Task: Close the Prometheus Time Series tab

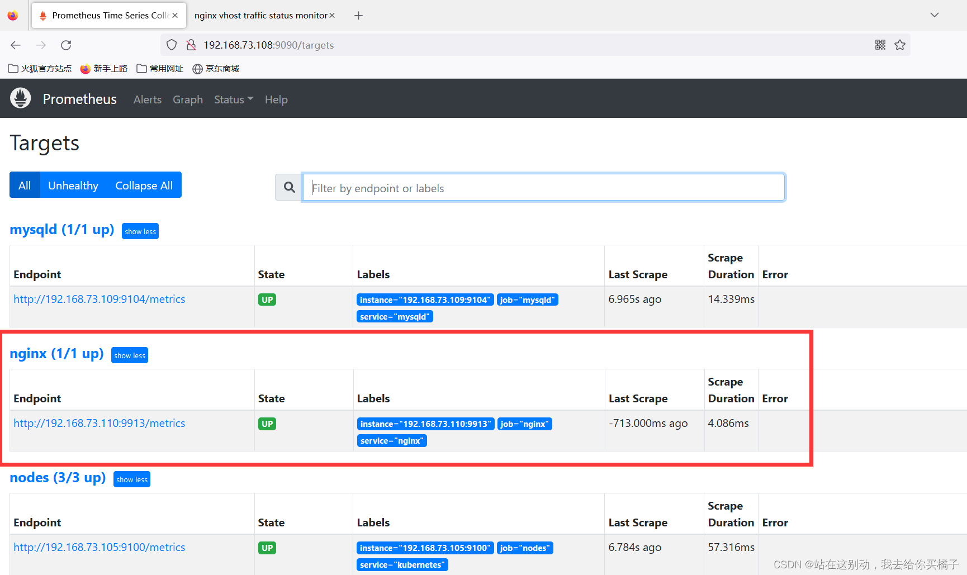Action: (x=175, y=16)
